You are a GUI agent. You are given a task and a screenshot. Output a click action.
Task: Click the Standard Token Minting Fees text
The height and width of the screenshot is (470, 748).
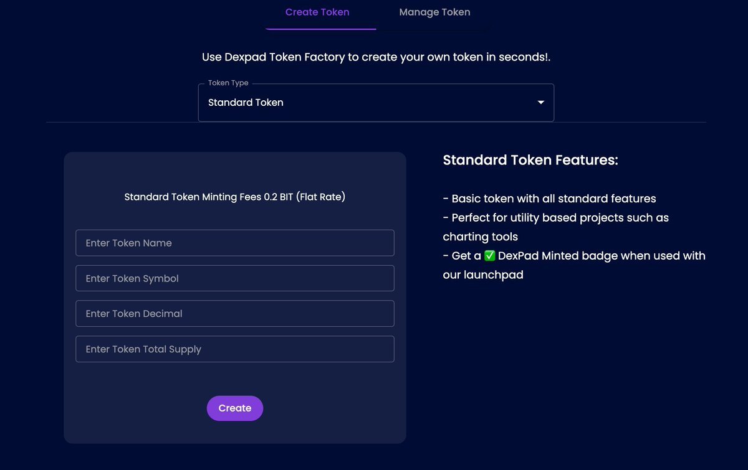[235, 197]
